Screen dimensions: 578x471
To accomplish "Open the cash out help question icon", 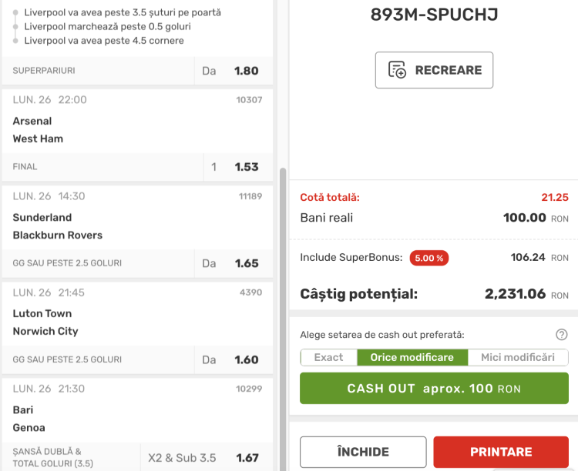I will click(562, 334).
